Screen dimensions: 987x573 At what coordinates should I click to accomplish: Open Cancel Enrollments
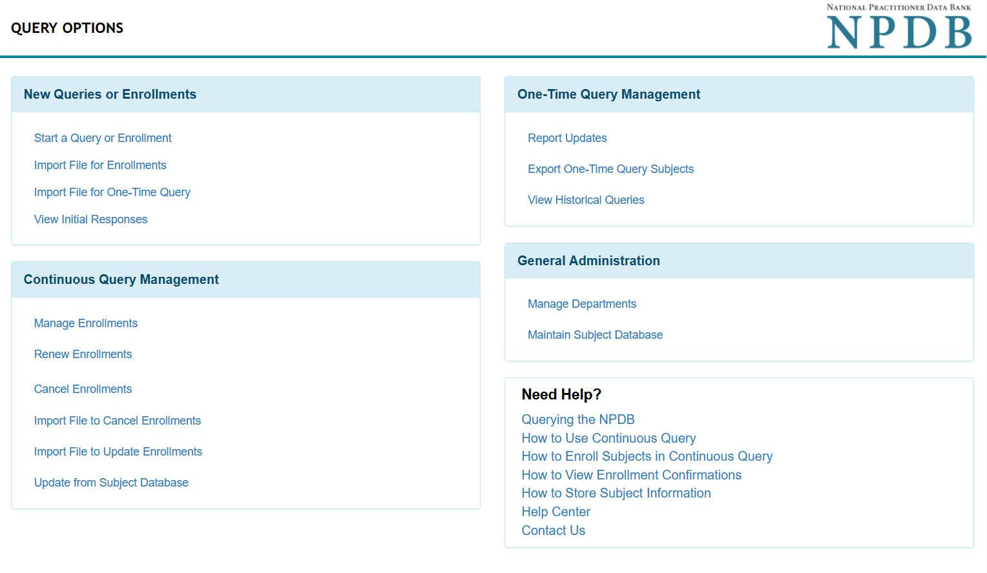83,388
